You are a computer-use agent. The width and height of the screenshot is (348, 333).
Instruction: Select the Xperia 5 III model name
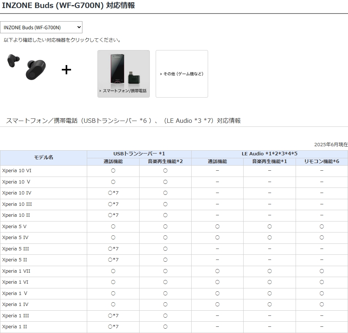(15, 249)
